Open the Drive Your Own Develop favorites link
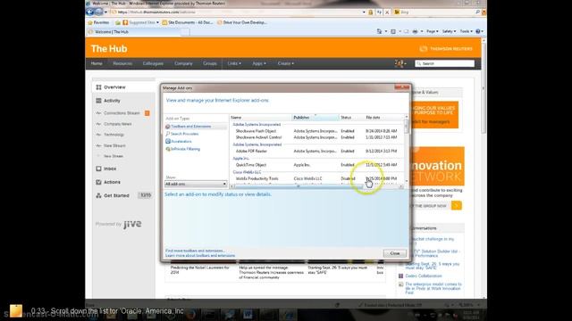 point(242,22)
